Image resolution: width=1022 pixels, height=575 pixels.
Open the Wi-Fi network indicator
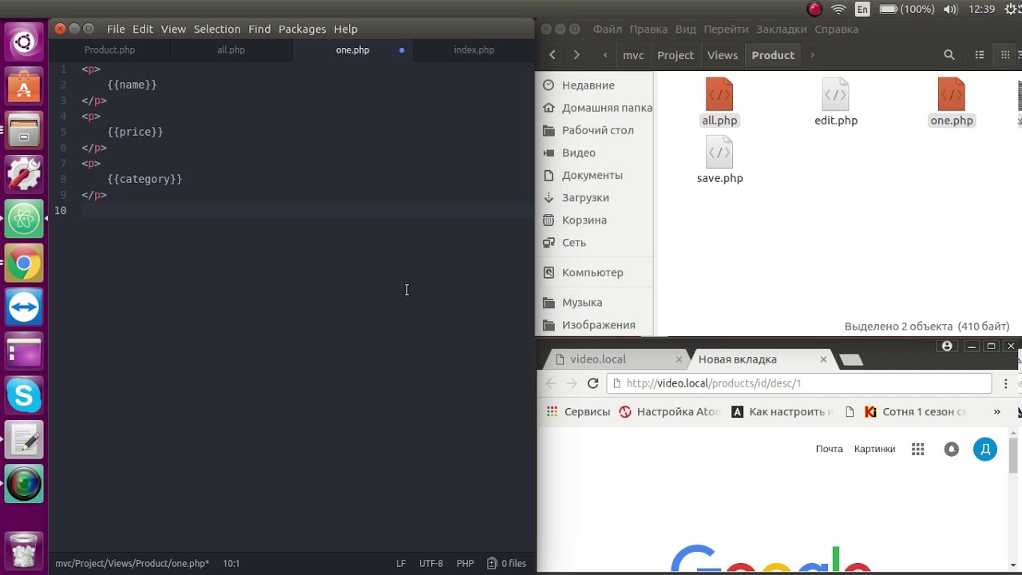pos(838,10)
